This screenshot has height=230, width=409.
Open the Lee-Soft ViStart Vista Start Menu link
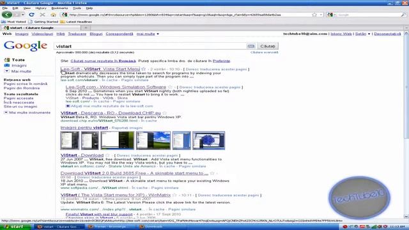pyautogui.click(x=100, y=69)
